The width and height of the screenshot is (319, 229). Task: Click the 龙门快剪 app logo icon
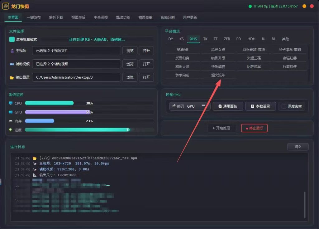pos(6,6)
